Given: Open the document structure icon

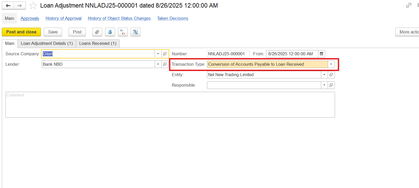Looking at the screenshot, I should tap(135, 32).
